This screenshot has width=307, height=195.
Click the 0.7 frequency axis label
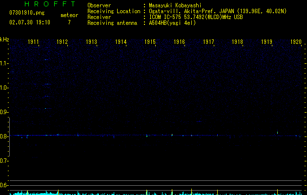pyautogui.click(x=4, y=161)
